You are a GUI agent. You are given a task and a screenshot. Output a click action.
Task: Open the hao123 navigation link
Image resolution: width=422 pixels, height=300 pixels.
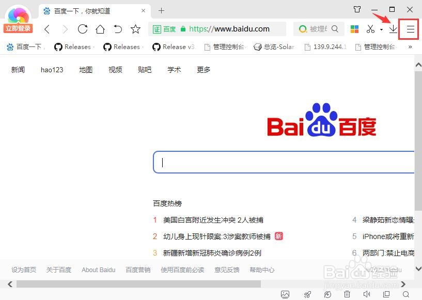pos(52,70)
